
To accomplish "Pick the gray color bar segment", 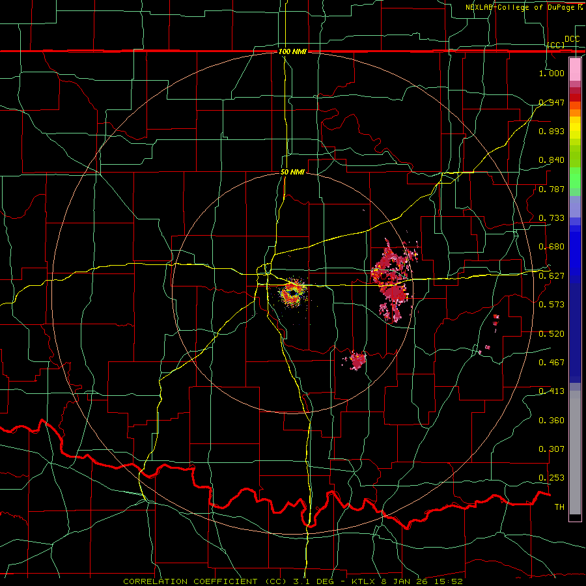I will tap(575, 453).
